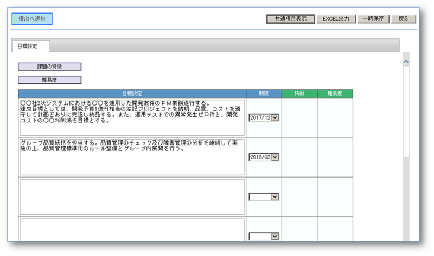Screen dimensions: 434x256
Task: Click the fourth empty goal text area
Action: (132, 230)
